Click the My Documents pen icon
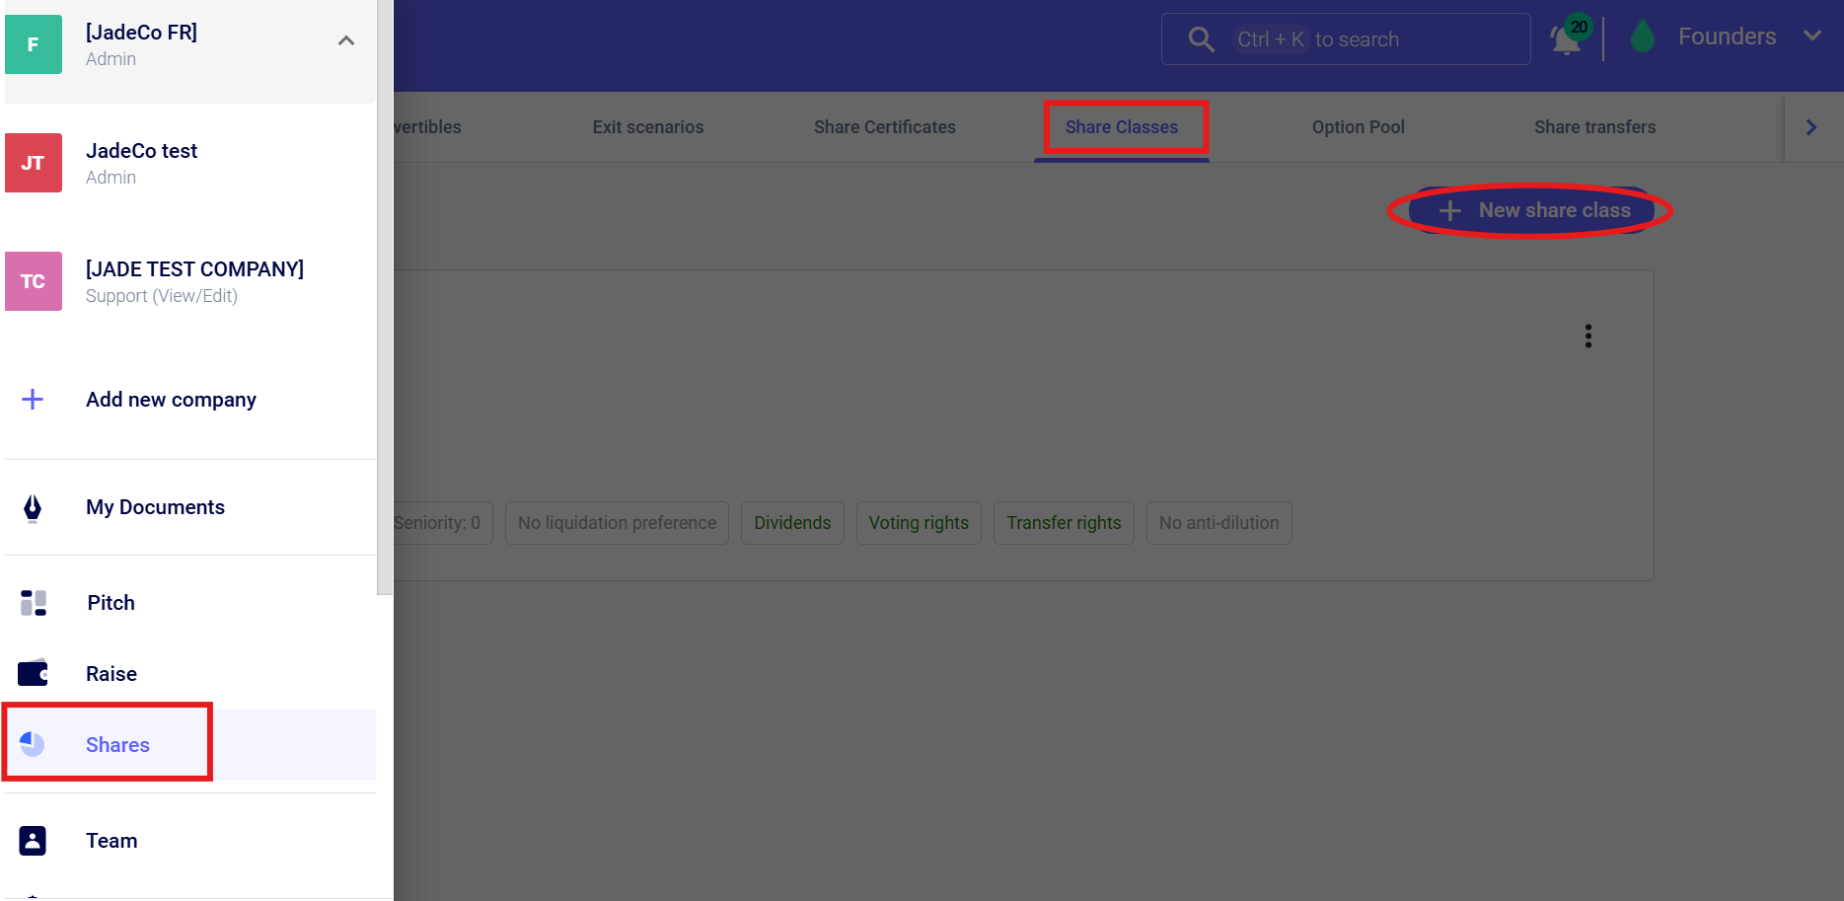Image resolution: width=1844 pixels, height=901 pixels. 33,507
